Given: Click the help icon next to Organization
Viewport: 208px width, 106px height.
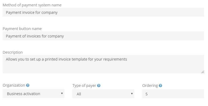Looking at the screenshot, I should coord(28,85).
